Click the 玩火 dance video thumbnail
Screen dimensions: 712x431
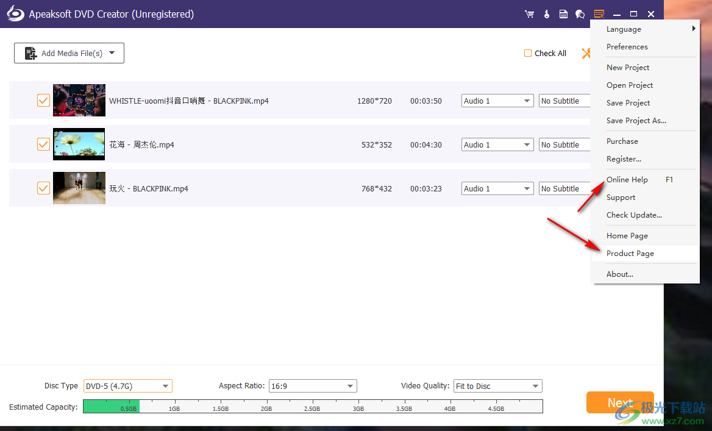click(79, 188)
